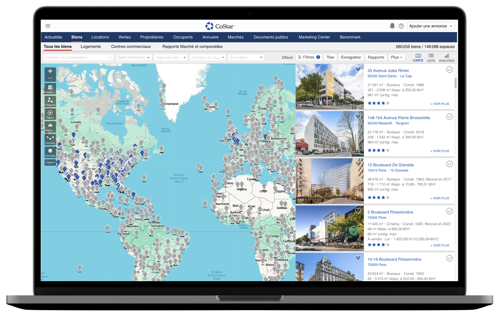Switch to Analyses view
Image resolution: width=500 pixels, height=319 pixels.
(x=446, y=57)
